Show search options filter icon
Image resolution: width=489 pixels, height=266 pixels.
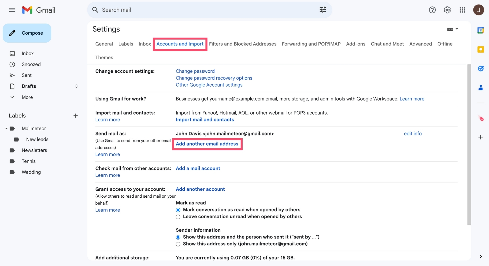pos(322,10)
